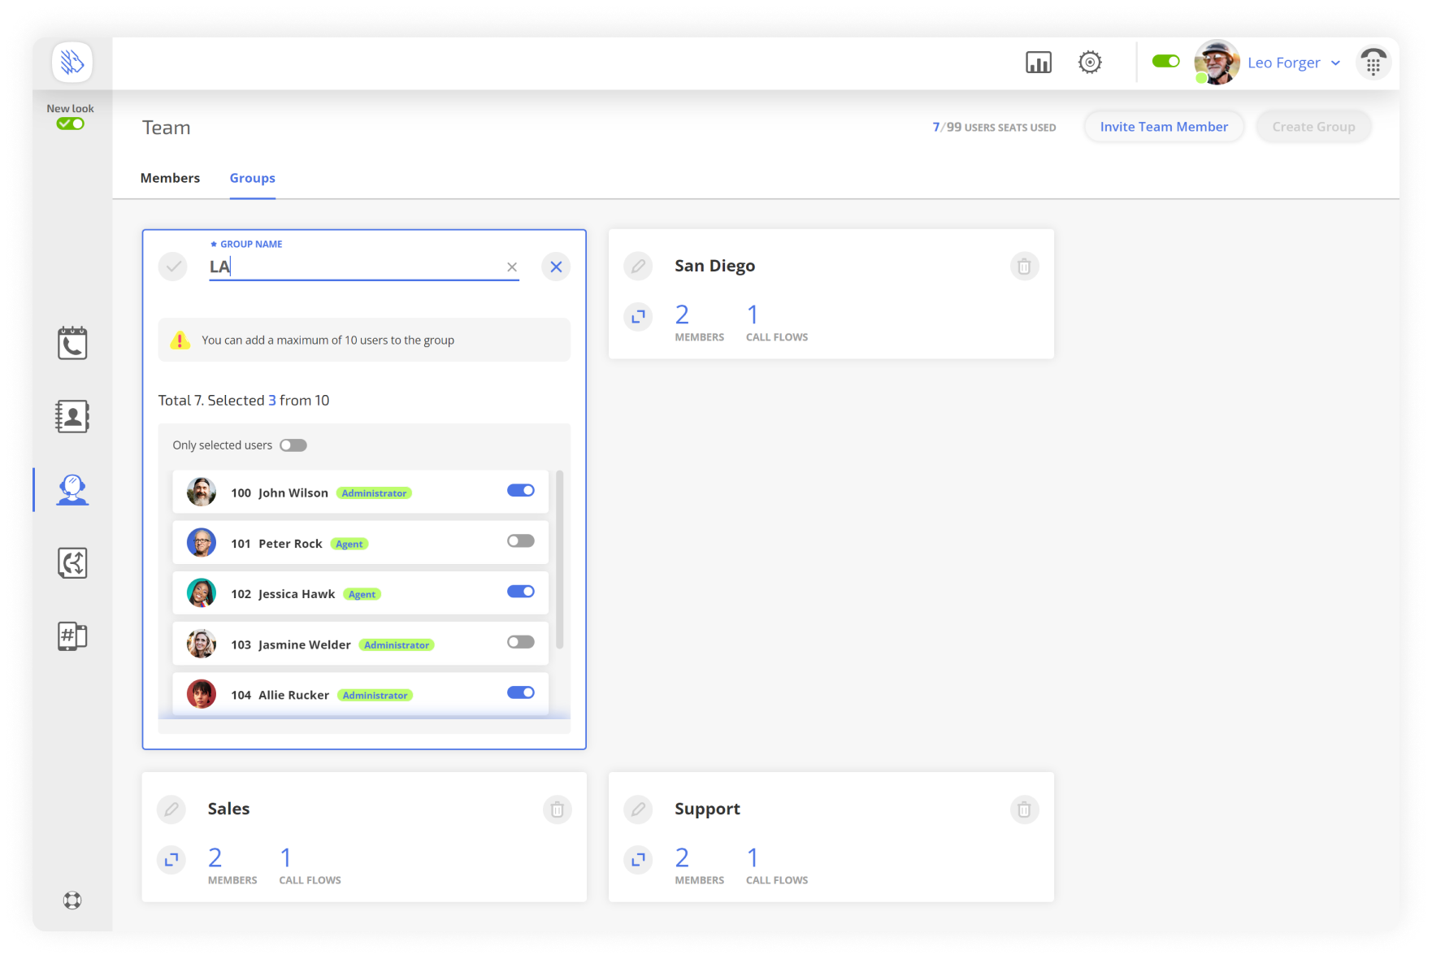Confirm group creation with the checkmark button
Viewport: 1432px width, 959px height.
(x=171, y=266)
